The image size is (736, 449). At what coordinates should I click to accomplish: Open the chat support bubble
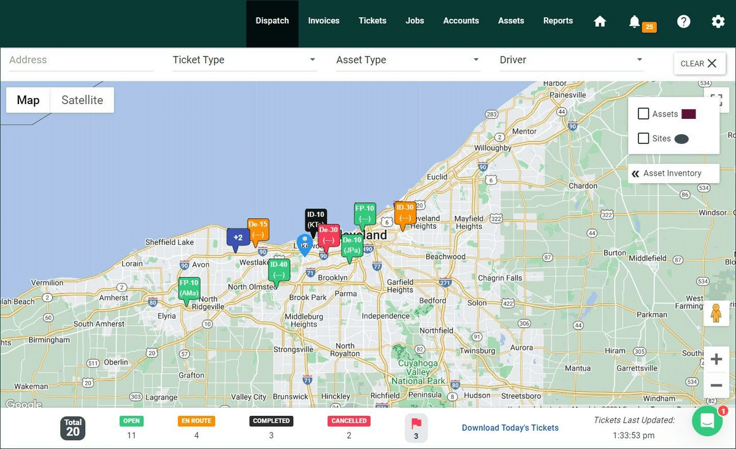707,421
